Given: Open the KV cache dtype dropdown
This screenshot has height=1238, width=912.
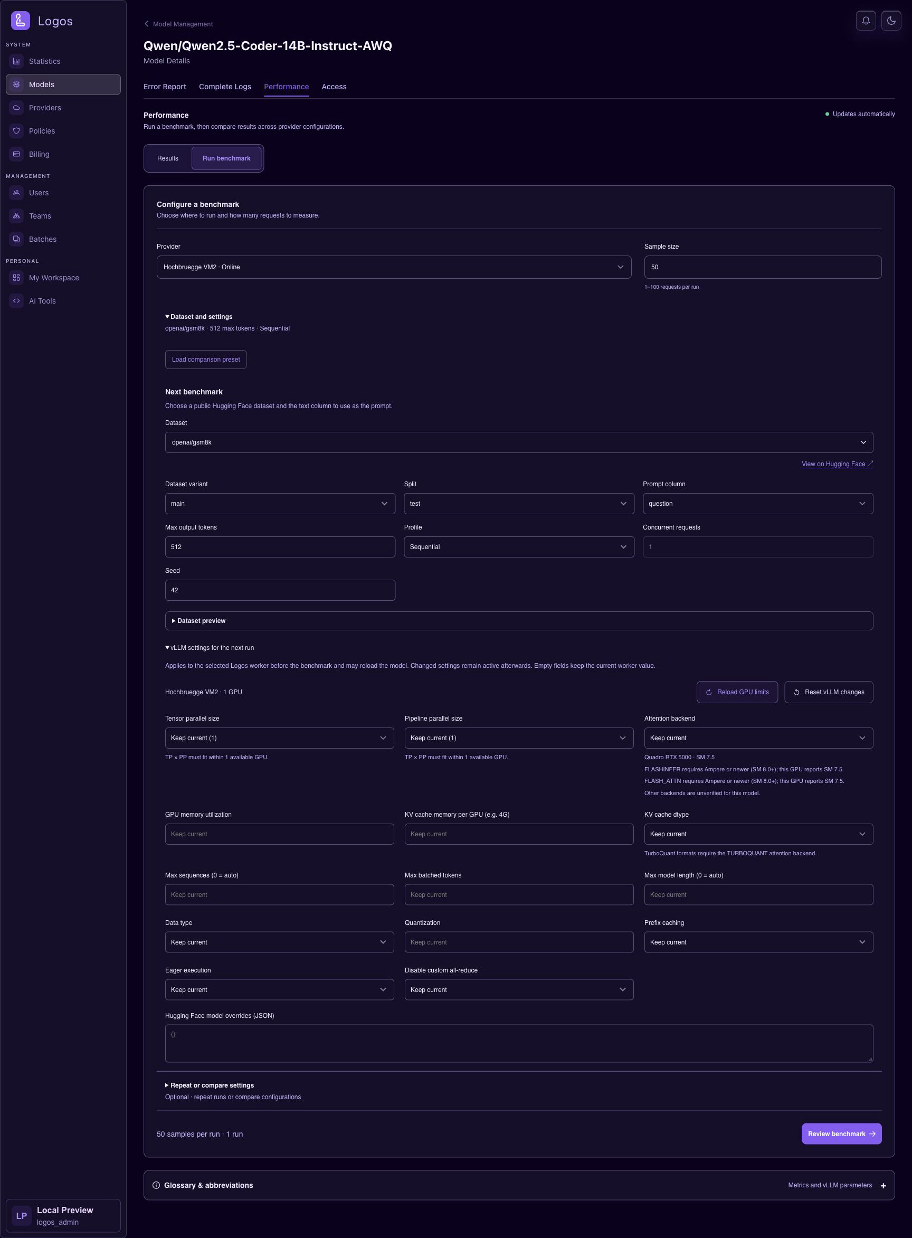Looking at the screenshot, I should coord(758,834).
